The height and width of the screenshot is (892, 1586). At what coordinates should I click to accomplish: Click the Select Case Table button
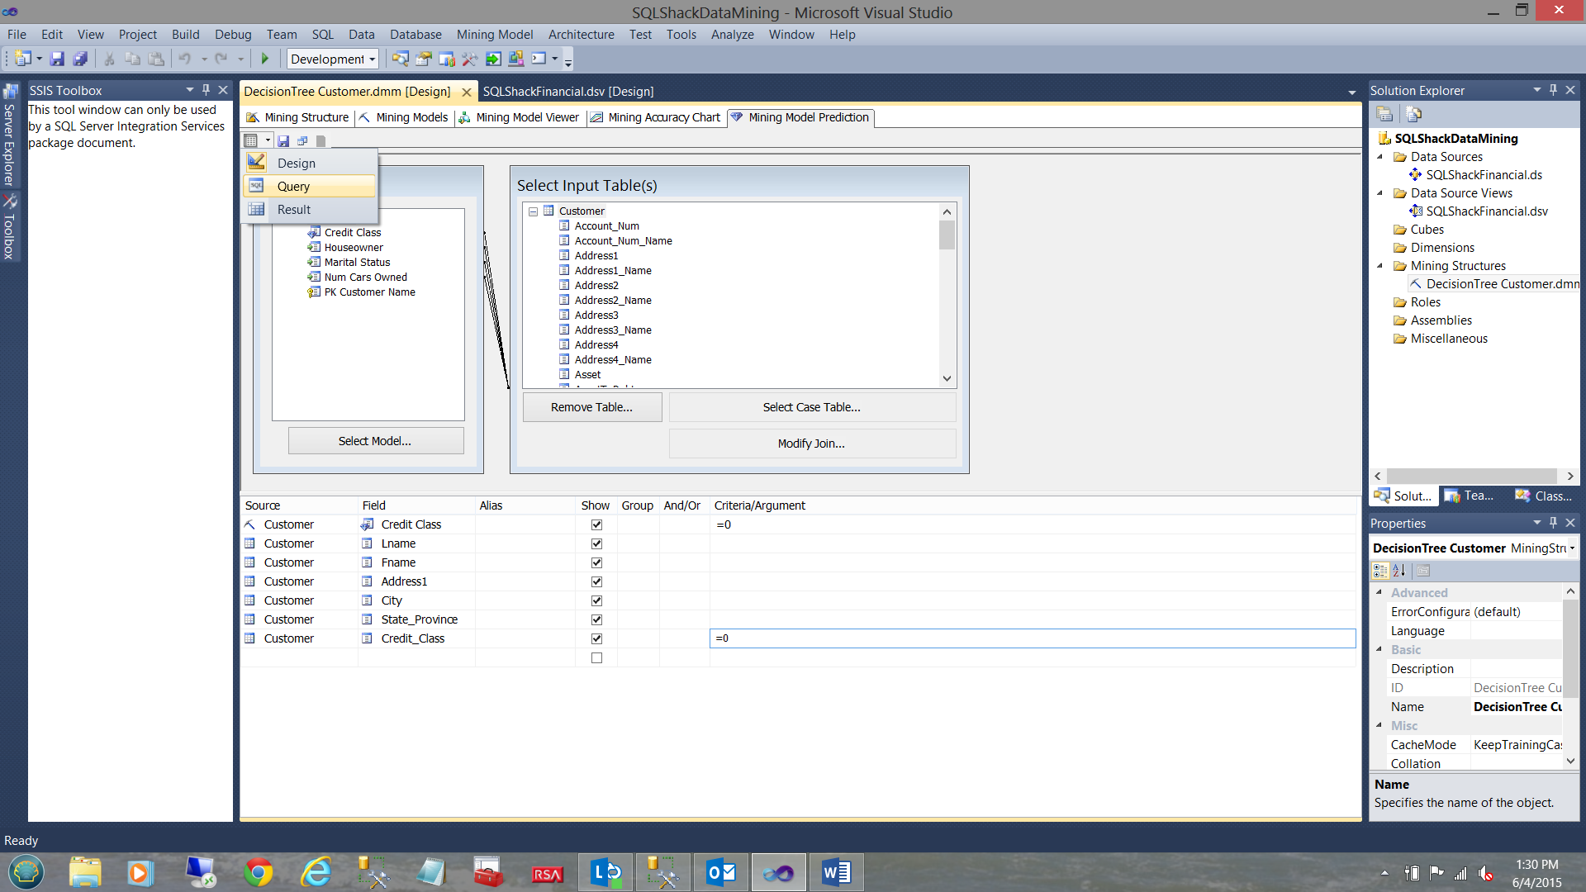(x=811, y=407)
